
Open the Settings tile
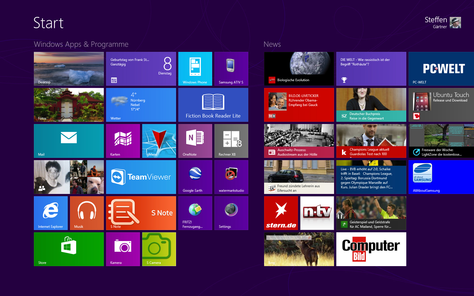(231, 213)
